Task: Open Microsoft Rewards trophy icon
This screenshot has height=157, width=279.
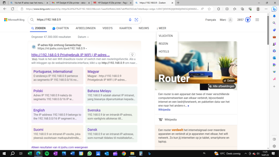Action: pyautogui.click(x=248, y=20)
